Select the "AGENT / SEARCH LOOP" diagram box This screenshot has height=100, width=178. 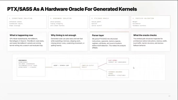(62, 65)
